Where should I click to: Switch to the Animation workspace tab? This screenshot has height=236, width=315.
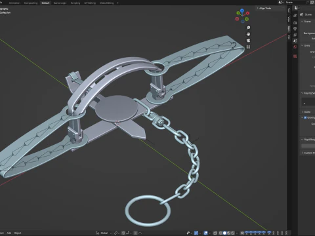click(14, 3)
